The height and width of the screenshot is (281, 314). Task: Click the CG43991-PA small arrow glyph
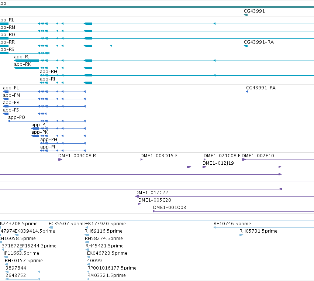247,92
